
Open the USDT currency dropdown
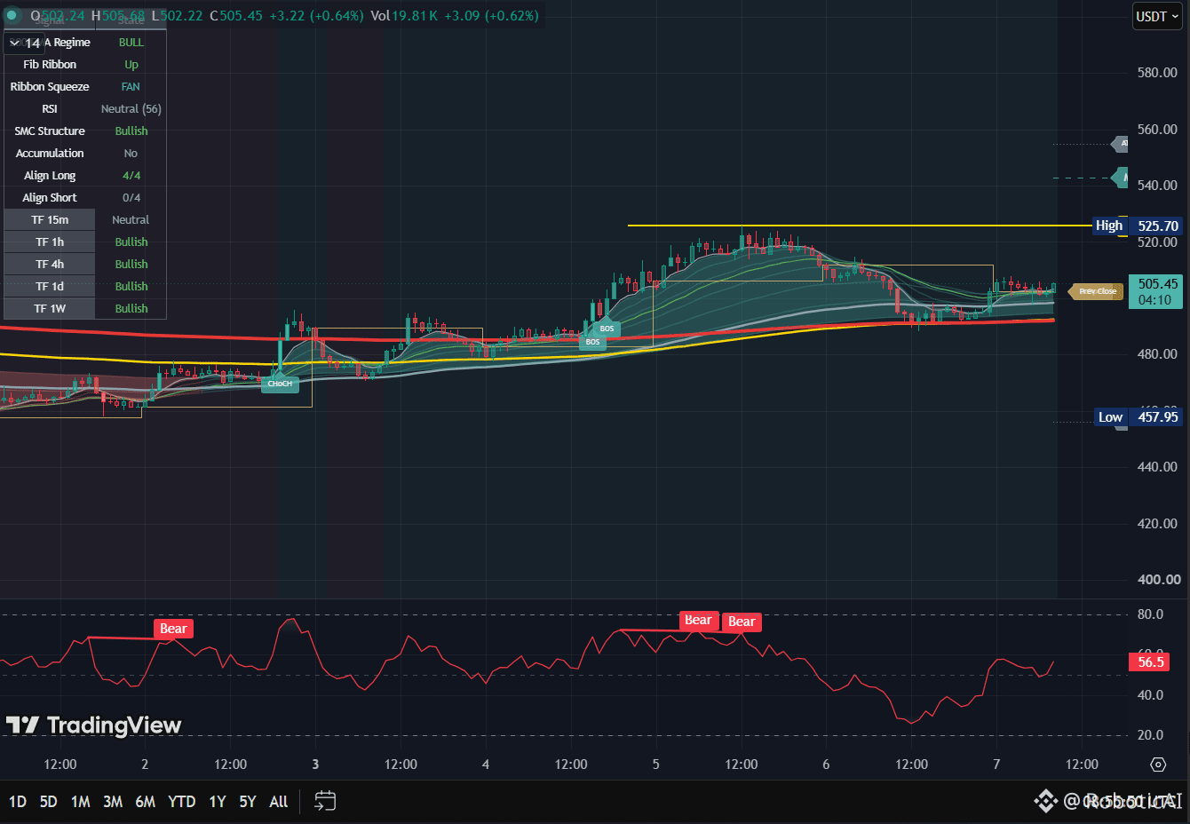point(1158,16)
